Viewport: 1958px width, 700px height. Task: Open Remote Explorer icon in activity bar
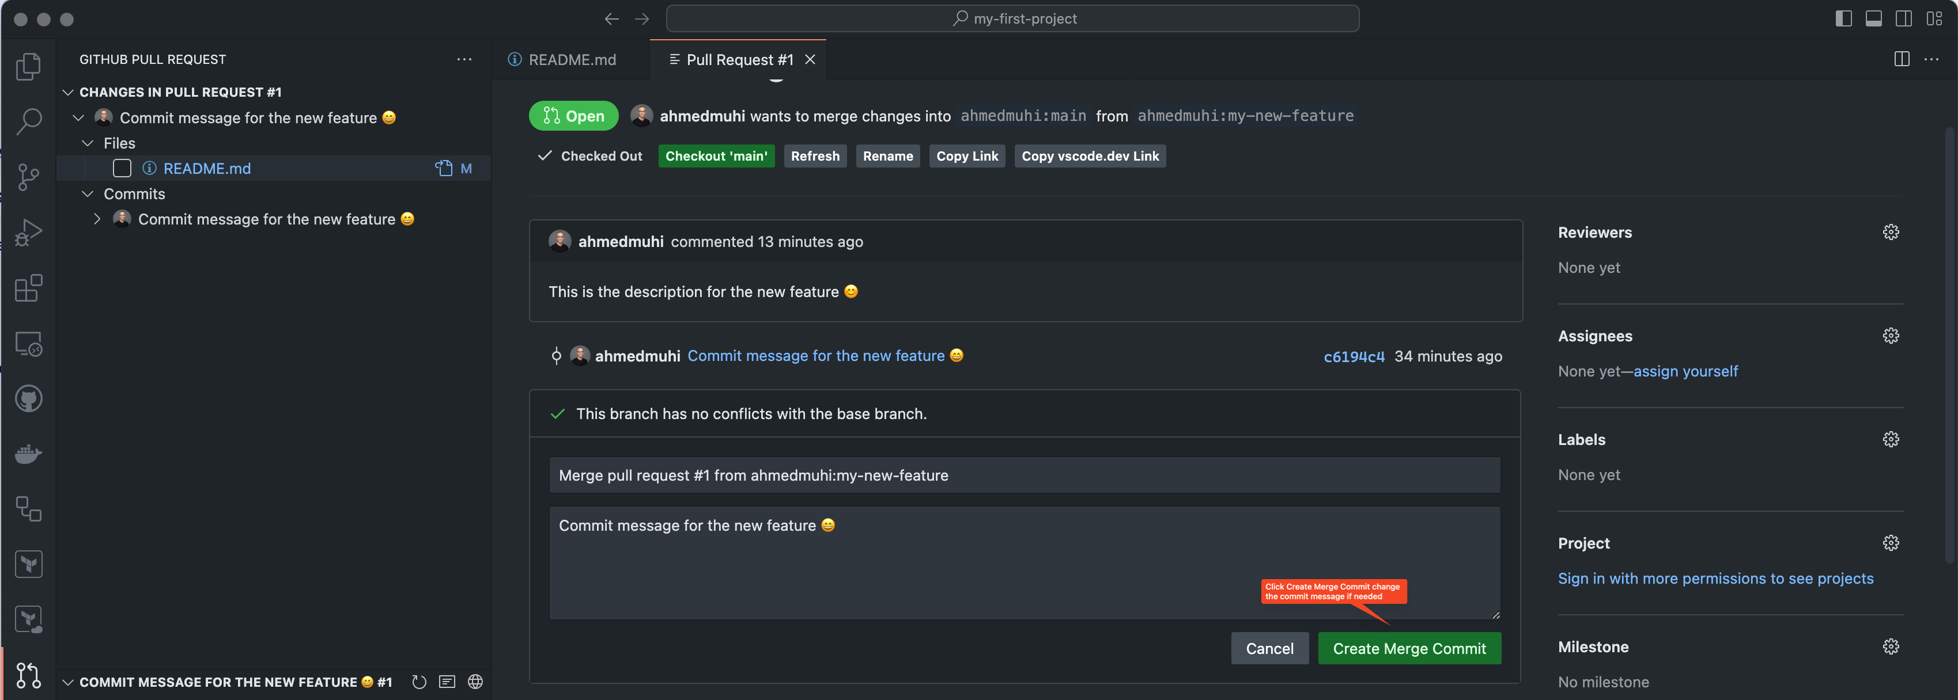click(28, 344)
